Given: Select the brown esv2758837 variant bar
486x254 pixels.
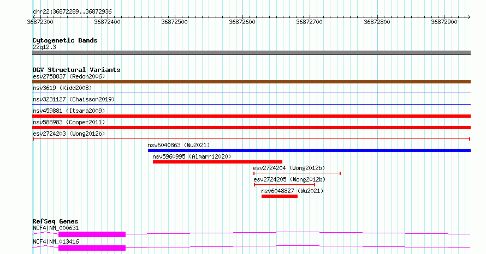Looking at the screenshot, I should pos(251,82).
